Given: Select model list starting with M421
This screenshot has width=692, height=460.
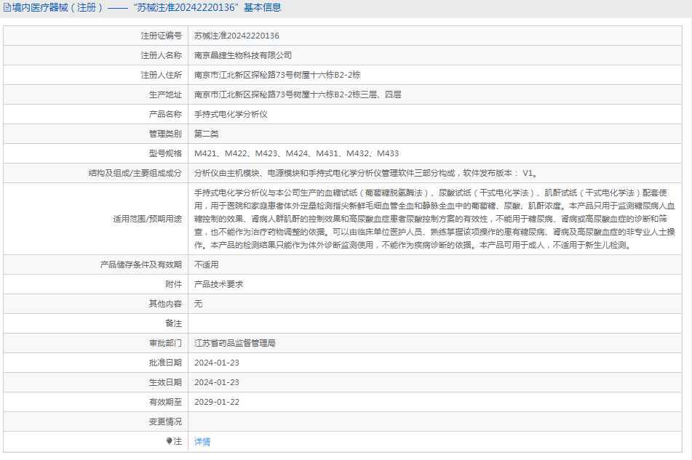Looking at the screenshot, I should click(297, 153).
